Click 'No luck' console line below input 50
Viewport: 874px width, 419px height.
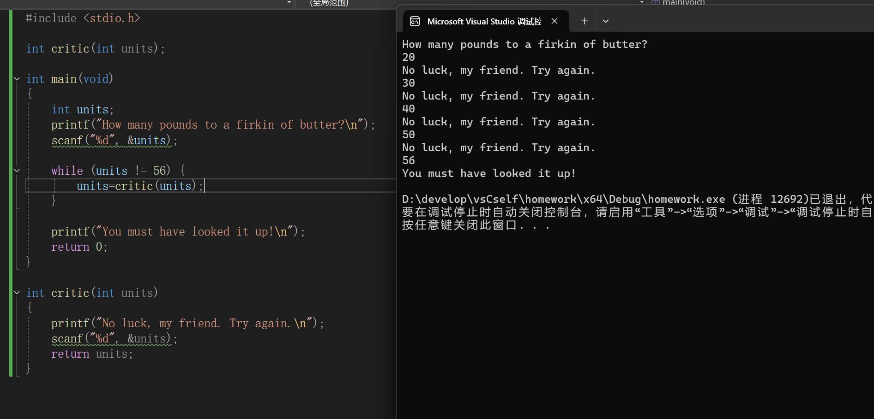499,148
